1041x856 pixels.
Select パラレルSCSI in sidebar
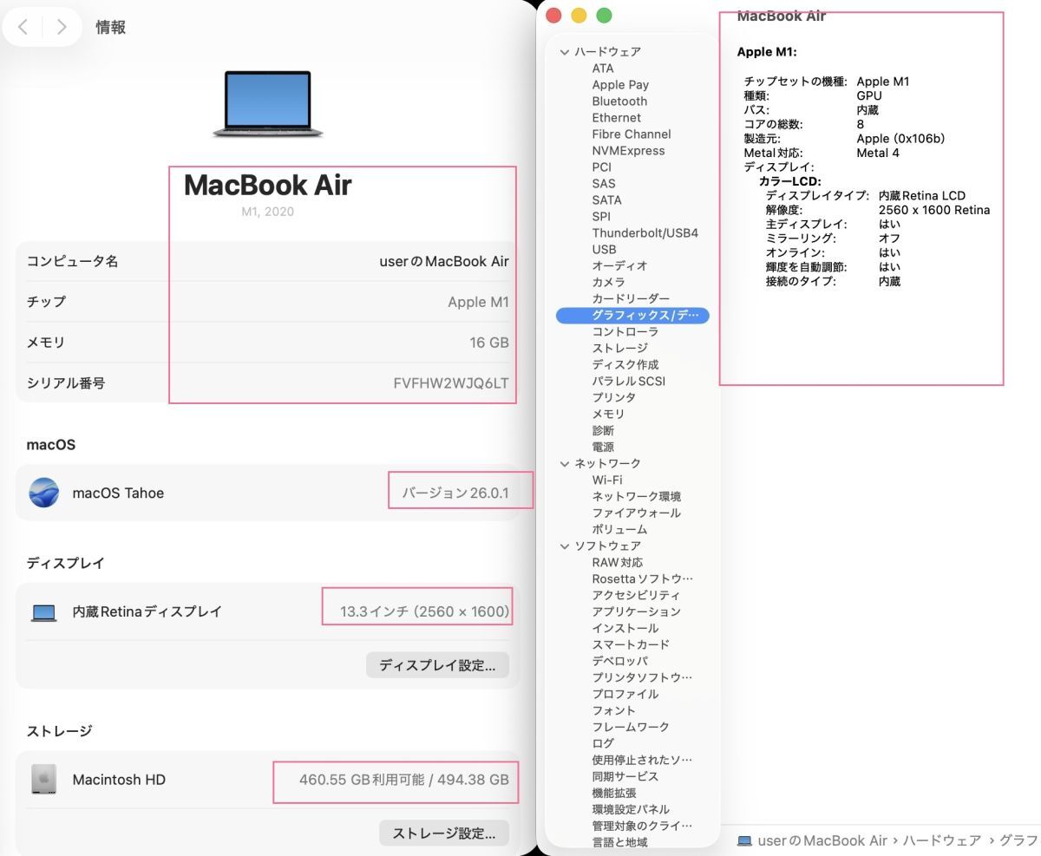coord(629,382)
